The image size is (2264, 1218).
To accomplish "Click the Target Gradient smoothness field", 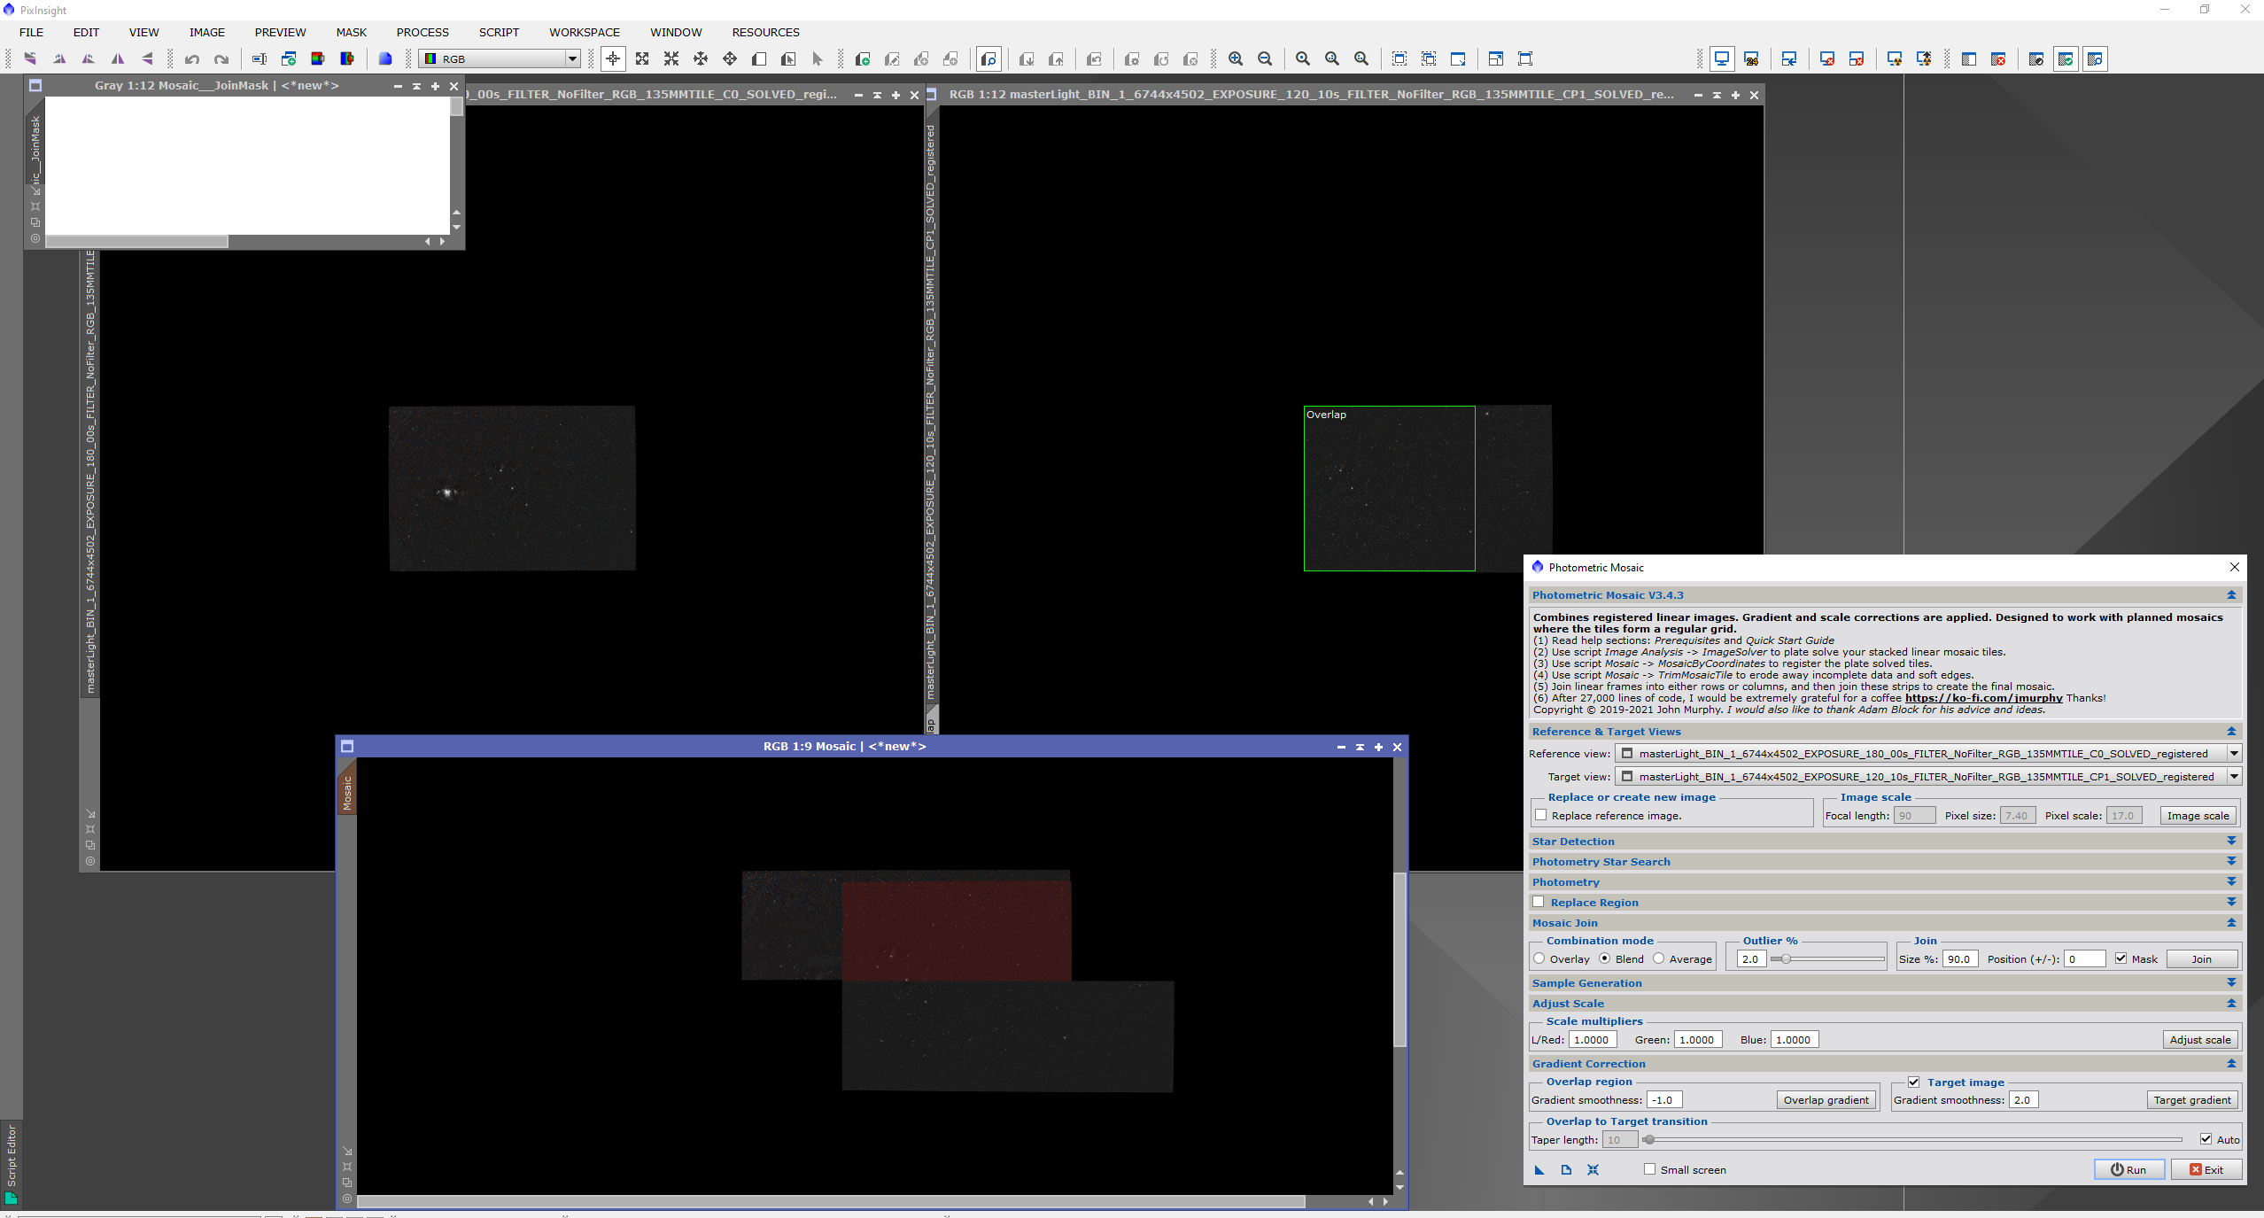I will (x=2024, y=1099).
